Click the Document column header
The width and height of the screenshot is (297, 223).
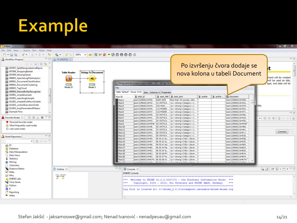237,97
